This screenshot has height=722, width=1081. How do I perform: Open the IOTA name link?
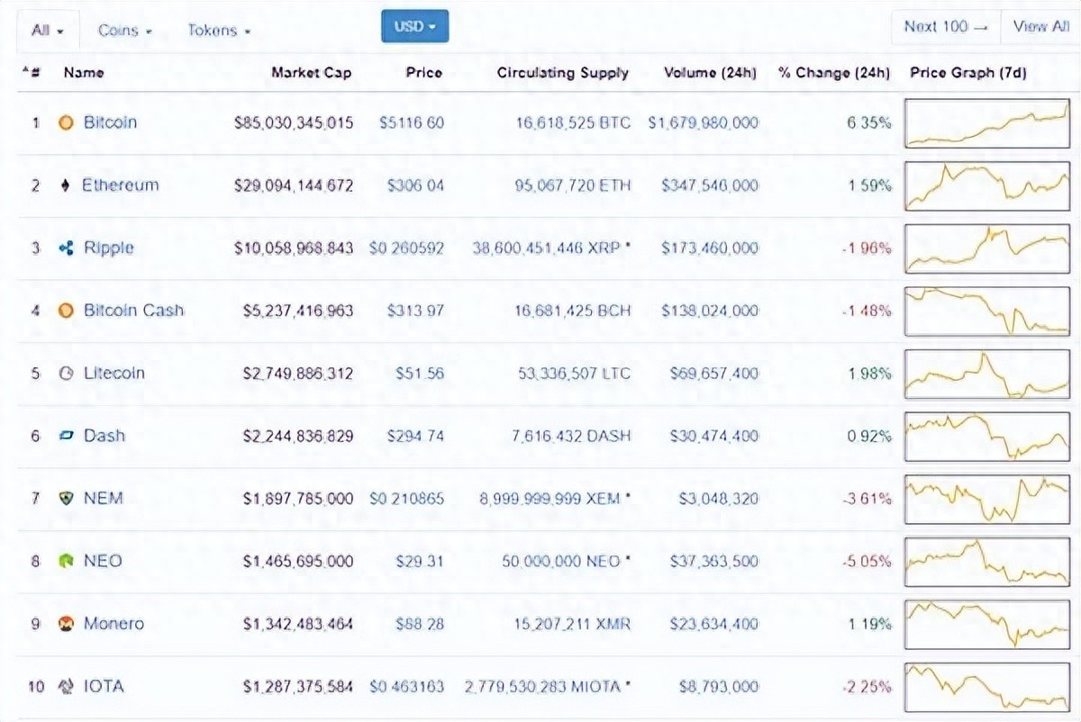[104, 686]
